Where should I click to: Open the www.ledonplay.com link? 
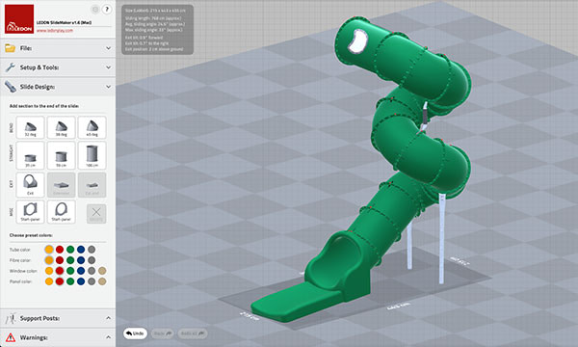55,31
